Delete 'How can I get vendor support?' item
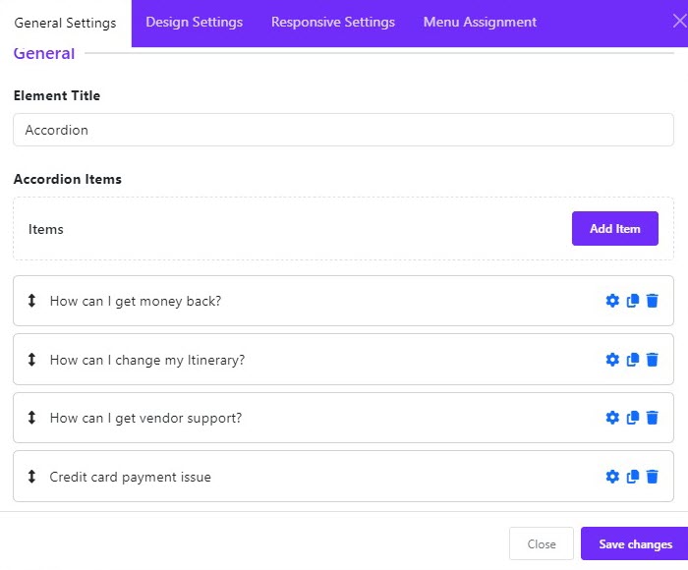The height and width of the screenshot is (570, 688). (x=652, y=418)
